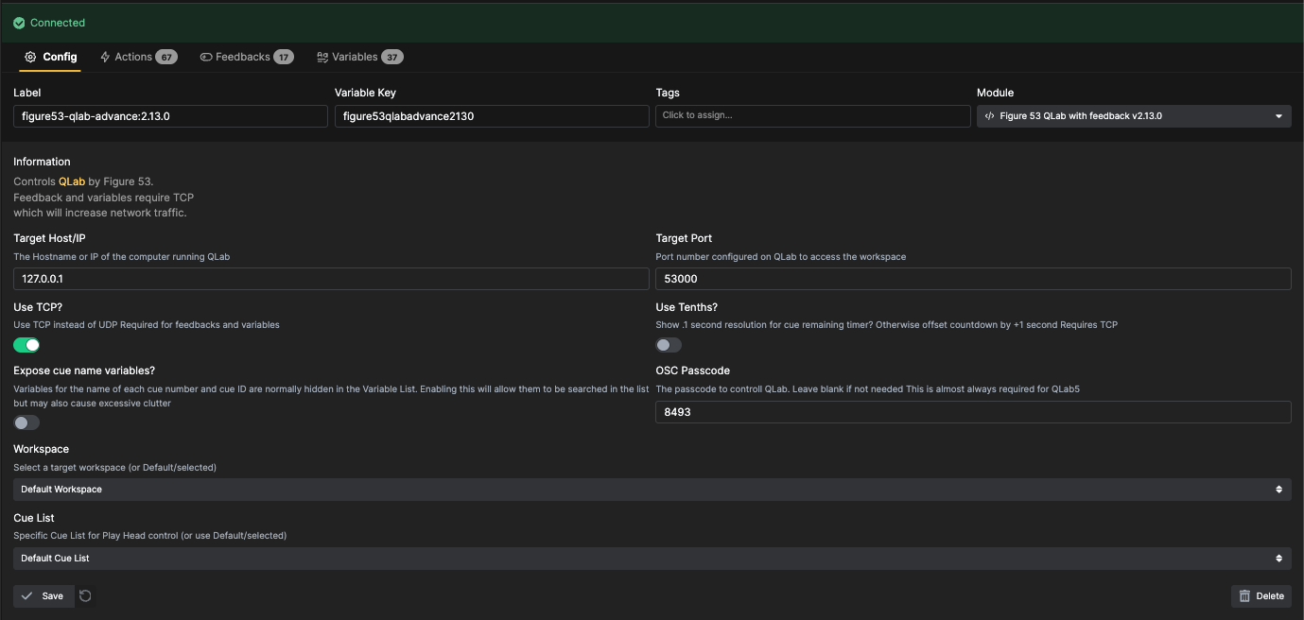Enable the Use Tenths toggle
1304x620 pixels.
pos(669,345)
